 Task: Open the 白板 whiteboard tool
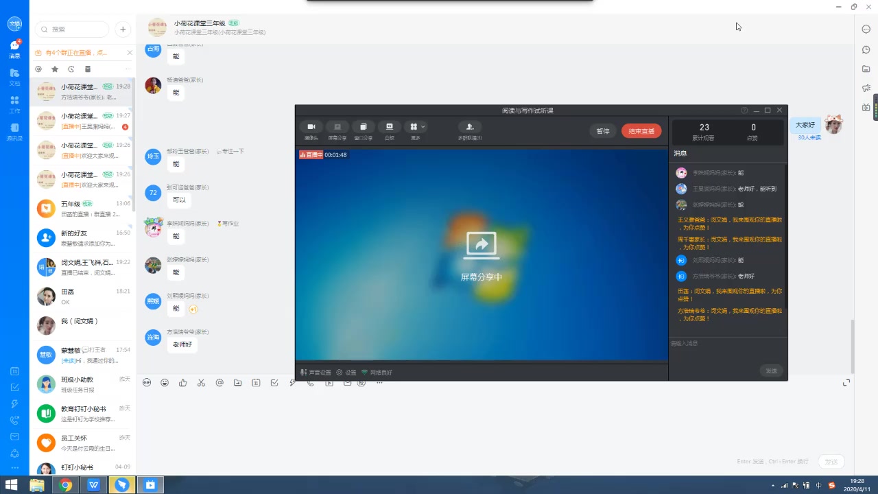click(389, 131)
